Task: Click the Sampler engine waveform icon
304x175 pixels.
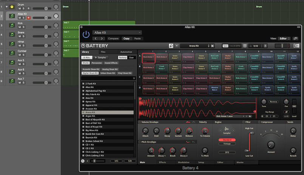Action: [227, 129]
